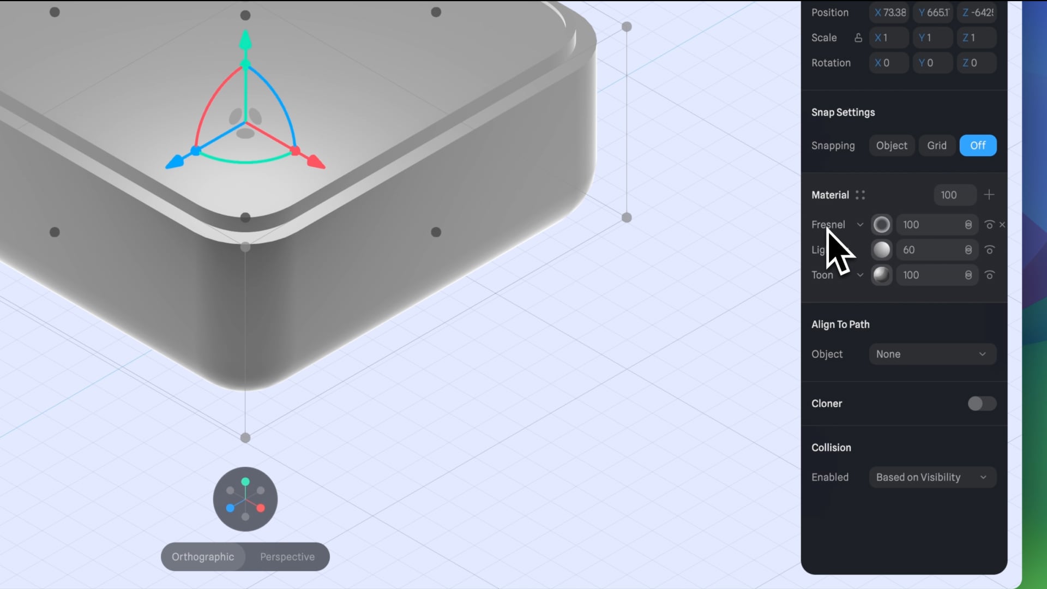Click the viewport orientation gizmo widget
Screen dimensions: 1047x589
(x=245, y=499)
